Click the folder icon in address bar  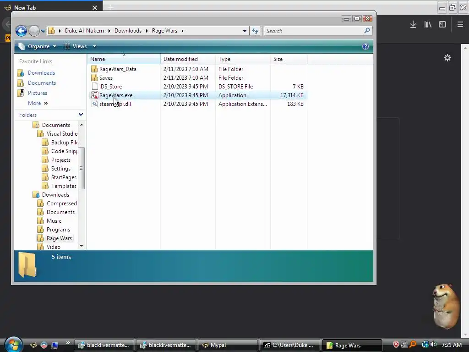coord(52,31)
